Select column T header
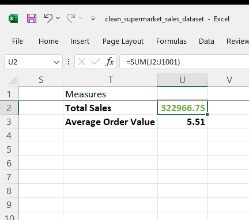Image resolution: width=249 pixels, height=220 pixels. coord(110,80)
